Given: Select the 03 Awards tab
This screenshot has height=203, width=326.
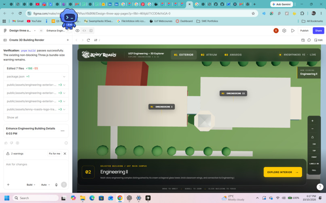Looking at the screenshot, I should click(x=233, y=55).
